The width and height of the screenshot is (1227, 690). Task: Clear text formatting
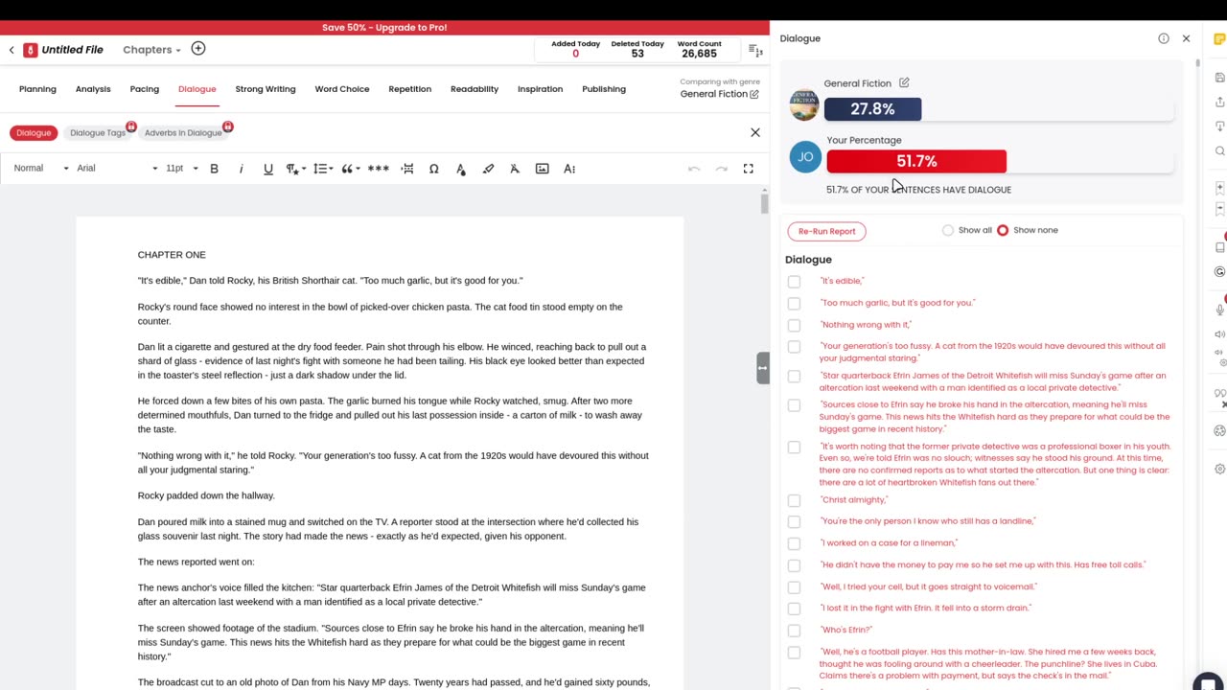[515, 169]
